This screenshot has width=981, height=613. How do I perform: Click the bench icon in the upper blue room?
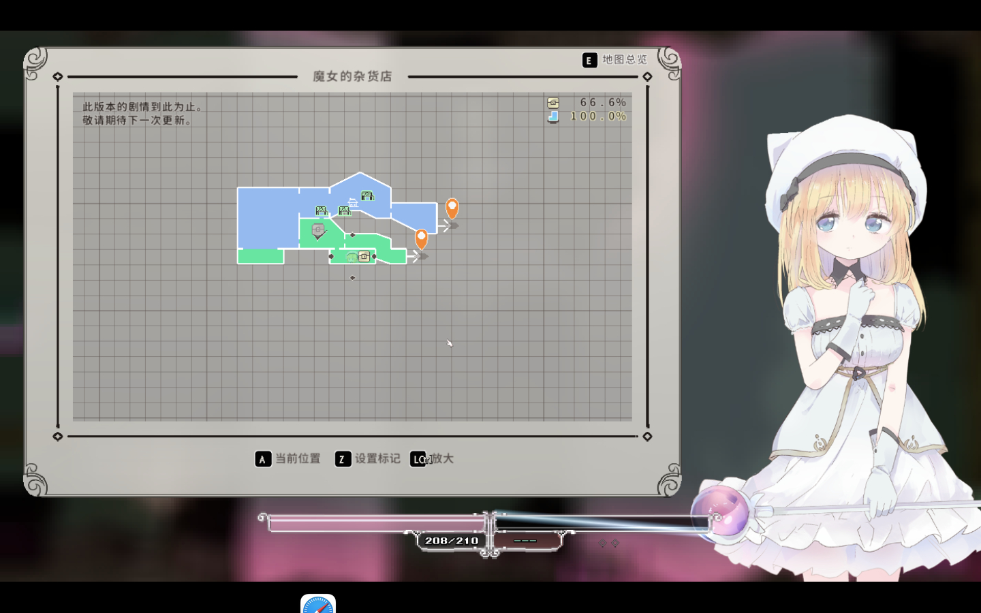[x=368, y=196]
